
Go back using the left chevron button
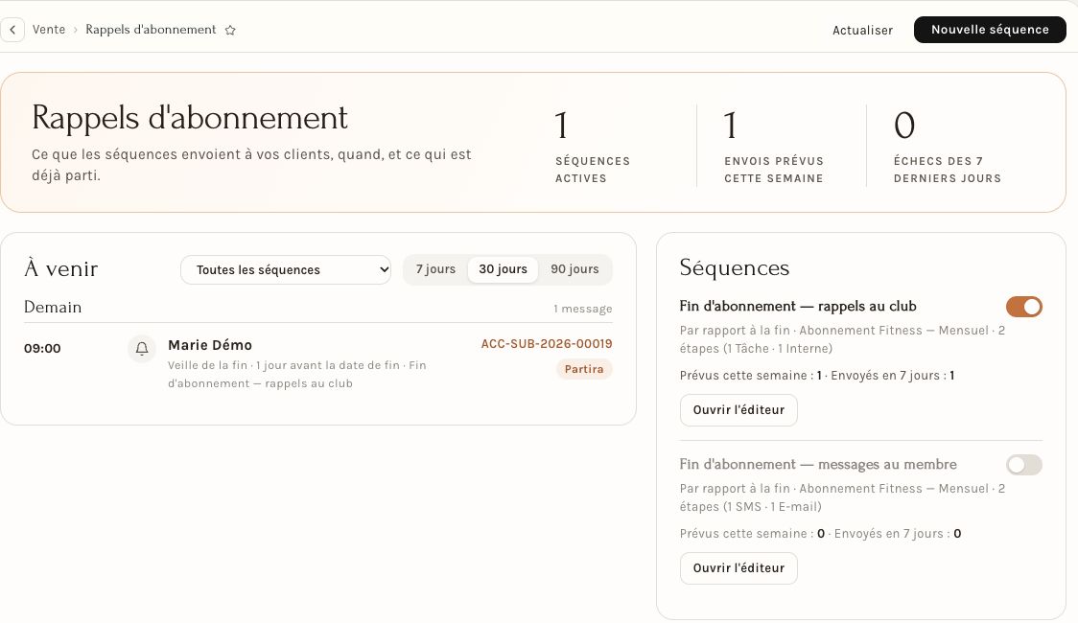point(12,30)
